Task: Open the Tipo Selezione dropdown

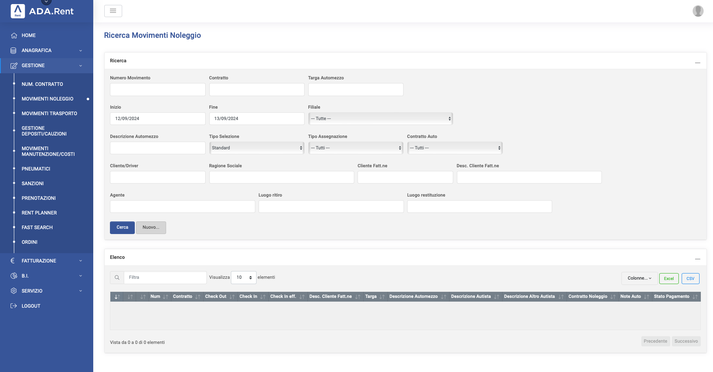Action: coord(257,148)
